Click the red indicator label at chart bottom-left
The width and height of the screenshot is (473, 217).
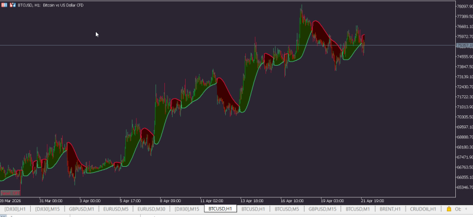pos(10,193)
